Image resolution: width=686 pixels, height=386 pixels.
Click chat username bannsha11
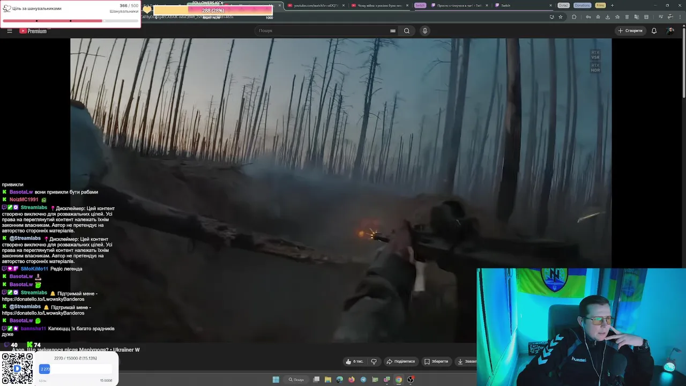33,329
